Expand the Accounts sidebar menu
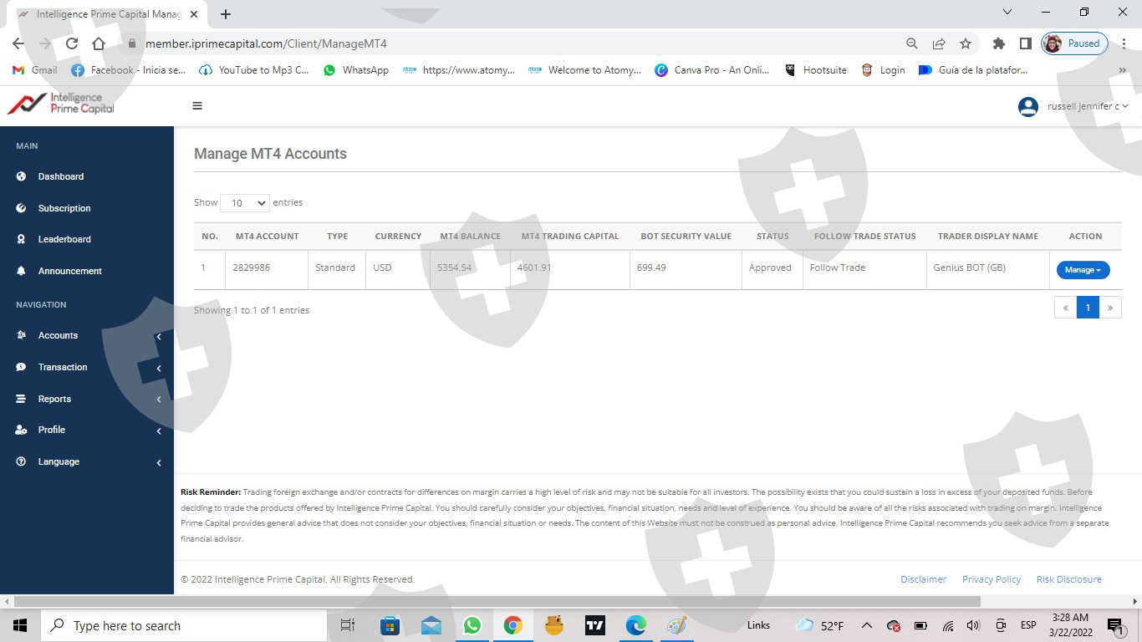 click(87, 335)
